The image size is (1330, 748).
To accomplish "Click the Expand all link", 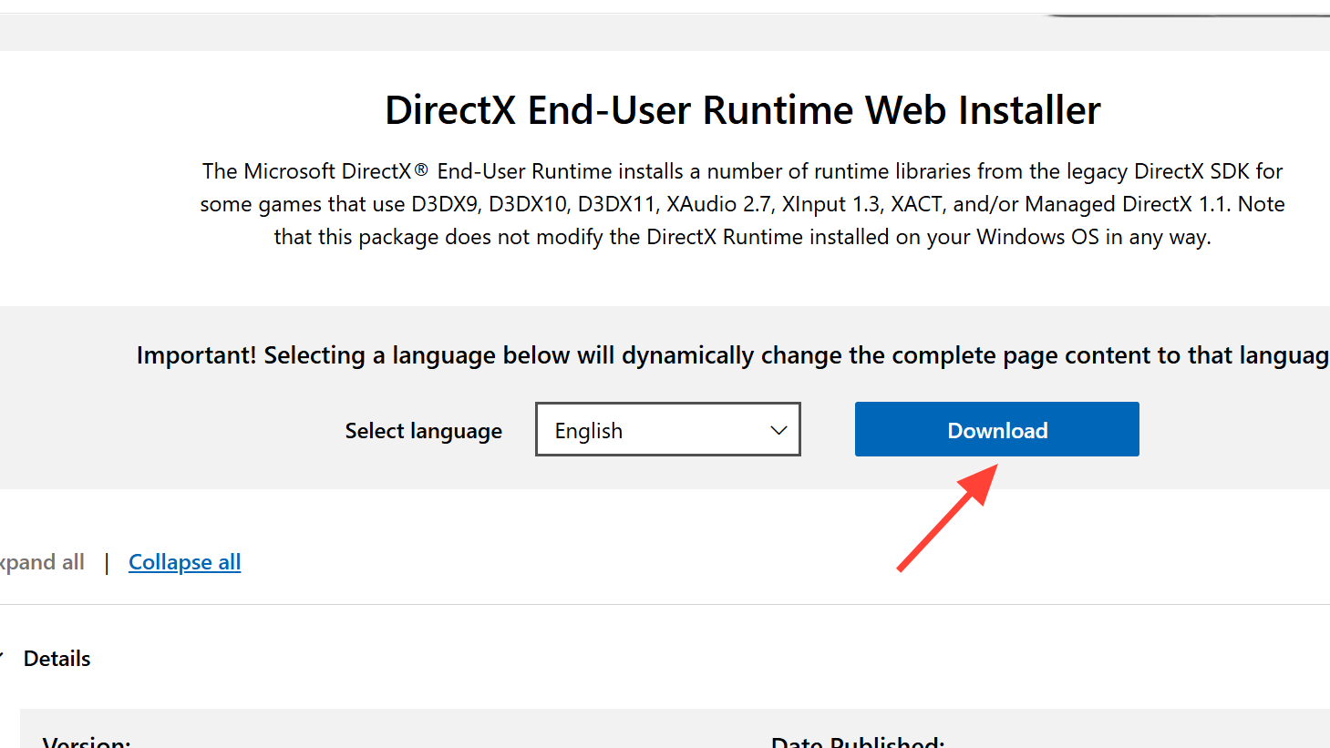I will pyautogui.click(x=42, y=562).
